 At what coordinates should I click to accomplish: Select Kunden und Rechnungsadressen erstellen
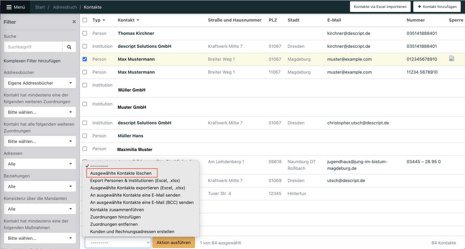[x=132, y=232]
